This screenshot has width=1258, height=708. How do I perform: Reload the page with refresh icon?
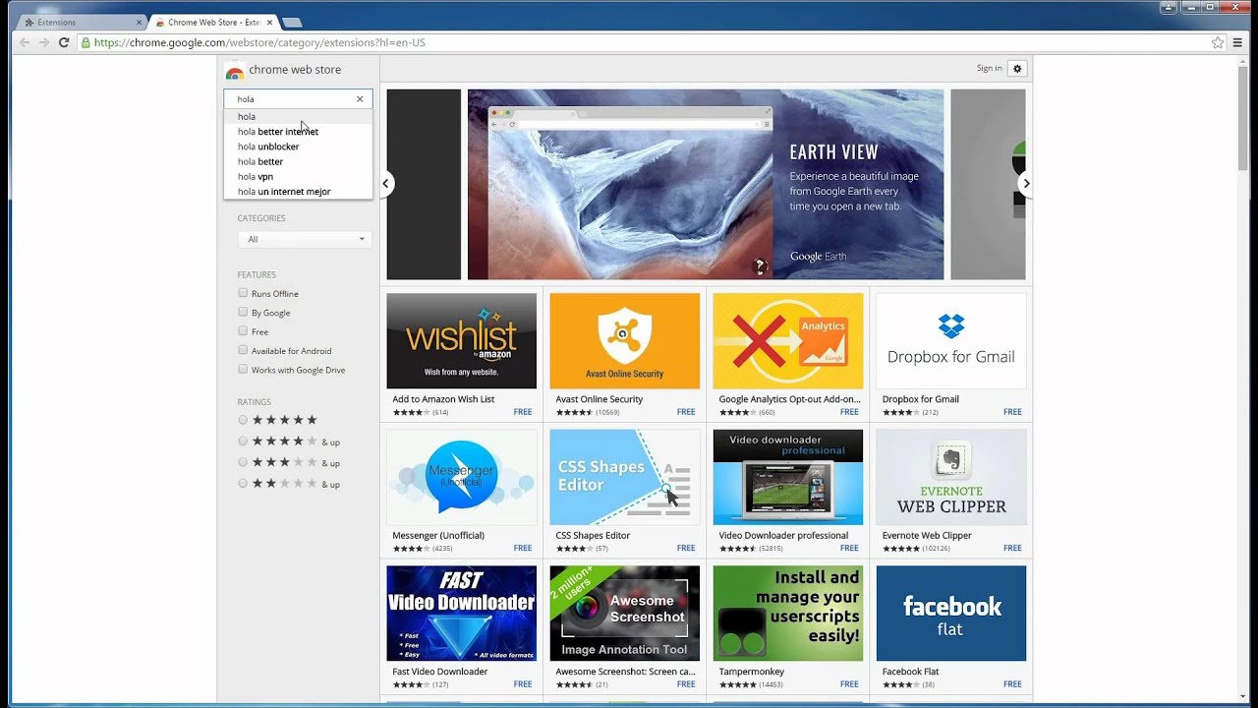tap(64, 42)
